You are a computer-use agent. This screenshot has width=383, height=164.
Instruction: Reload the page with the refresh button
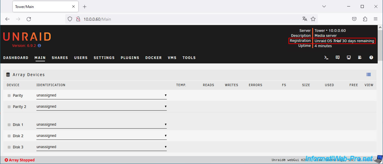tap(29, 19)
